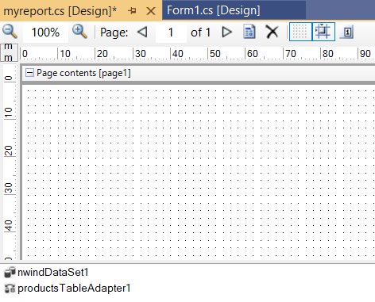Select the nwindDataSet1 component

tap(46, 273)
